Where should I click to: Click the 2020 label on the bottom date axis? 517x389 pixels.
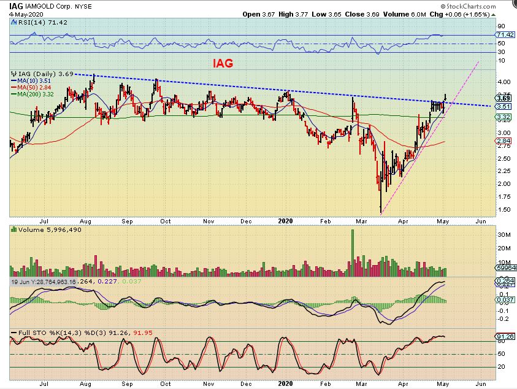pyautogui.click(x=285, y=383)
